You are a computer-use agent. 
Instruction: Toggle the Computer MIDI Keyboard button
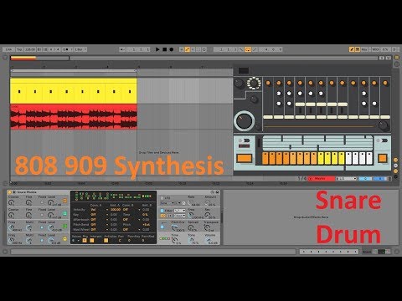coord(358,49)
